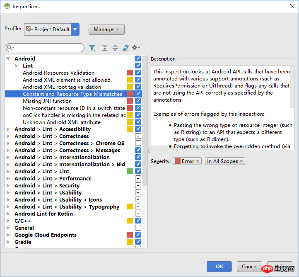Toggle the Android group checkbox
The height and width of the screenshot is (277, 299).
(x=138, y=58)
